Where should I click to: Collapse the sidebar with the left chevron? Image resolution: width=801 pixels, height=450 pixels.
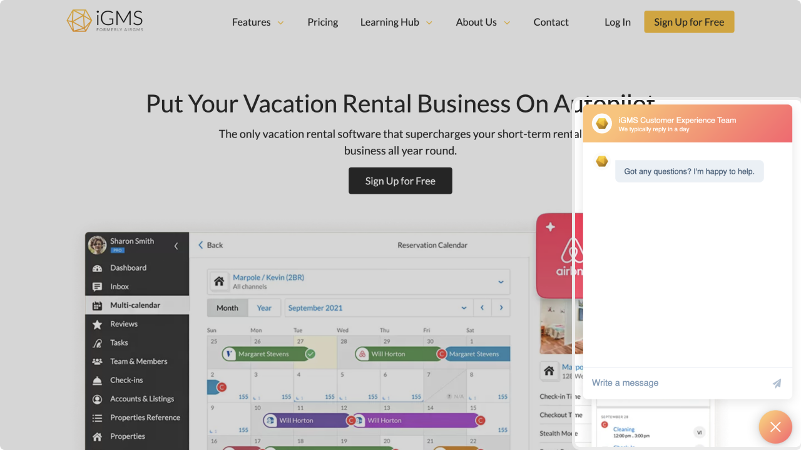176,246
